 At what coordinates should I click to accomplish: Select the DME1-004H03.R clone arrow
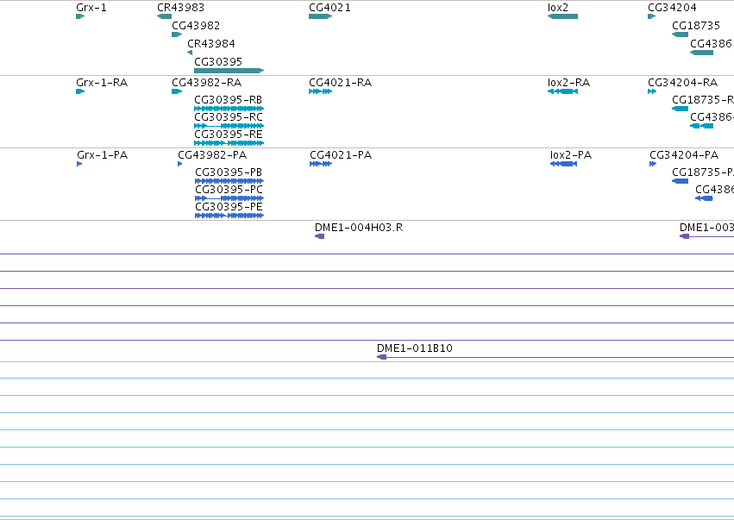click(319, 236)
